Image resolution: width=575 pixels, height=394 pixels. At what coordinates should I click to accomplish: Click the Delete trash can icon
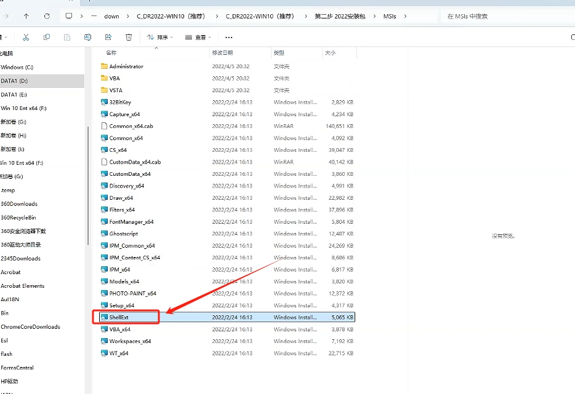click(128, 37)
